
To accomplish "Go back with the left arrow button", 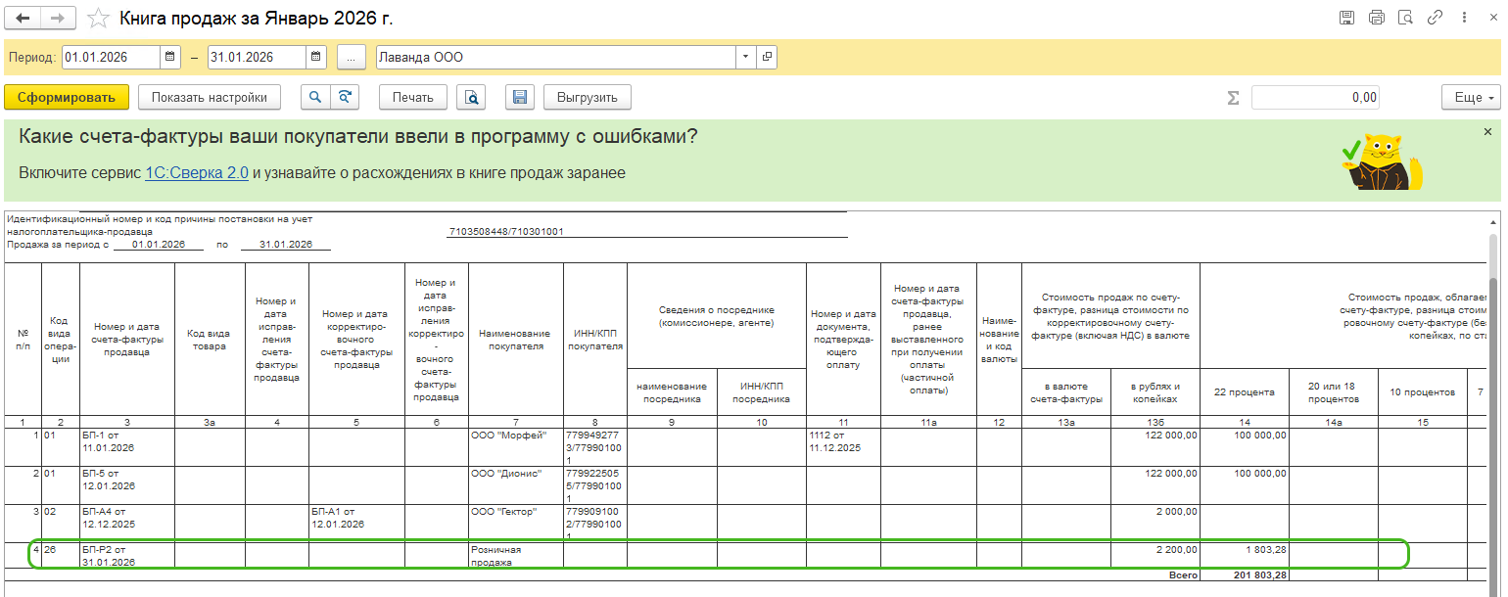I will [24, 18].
